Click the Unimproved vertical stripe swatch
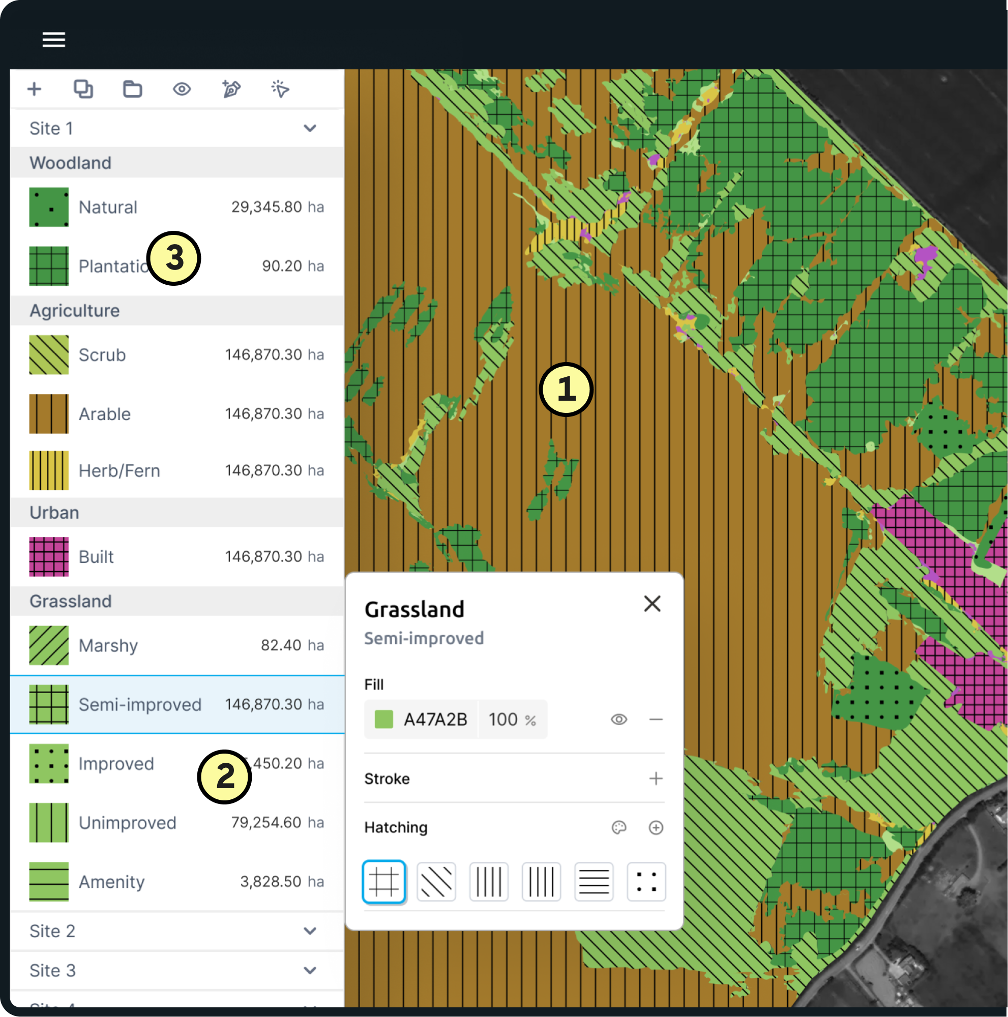This screenshot has height=1017, width=1008. pos(49,823)
